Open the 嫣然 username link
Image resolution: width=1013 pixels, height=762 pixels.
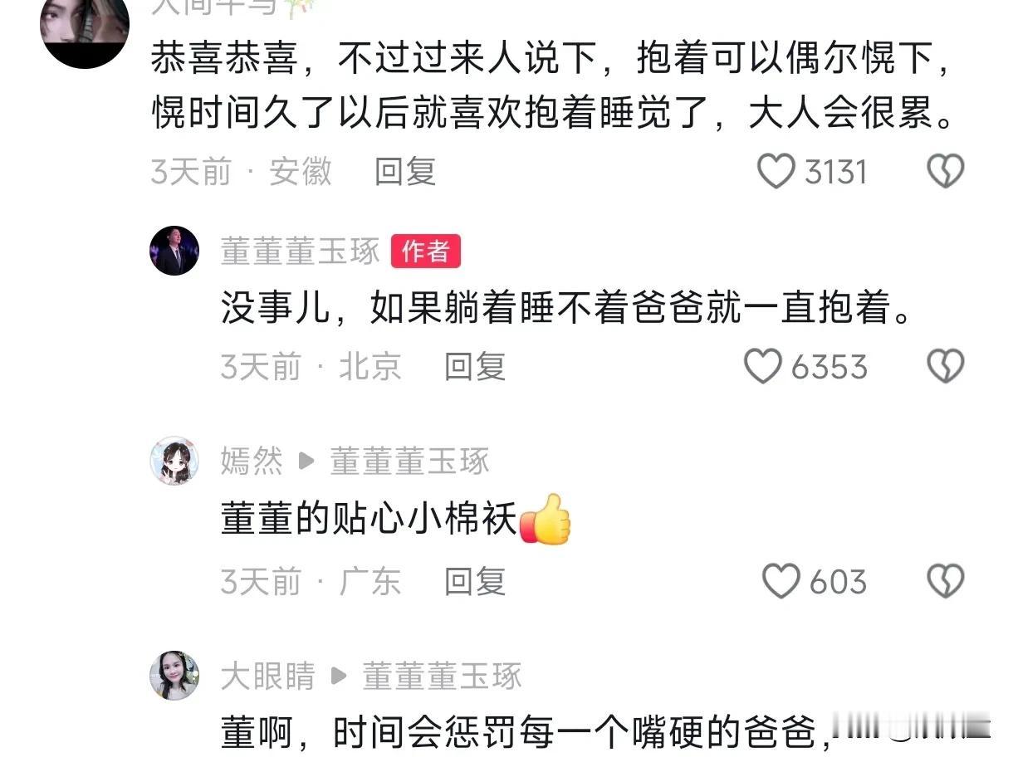pyautogui.click(x=252, y=462)
